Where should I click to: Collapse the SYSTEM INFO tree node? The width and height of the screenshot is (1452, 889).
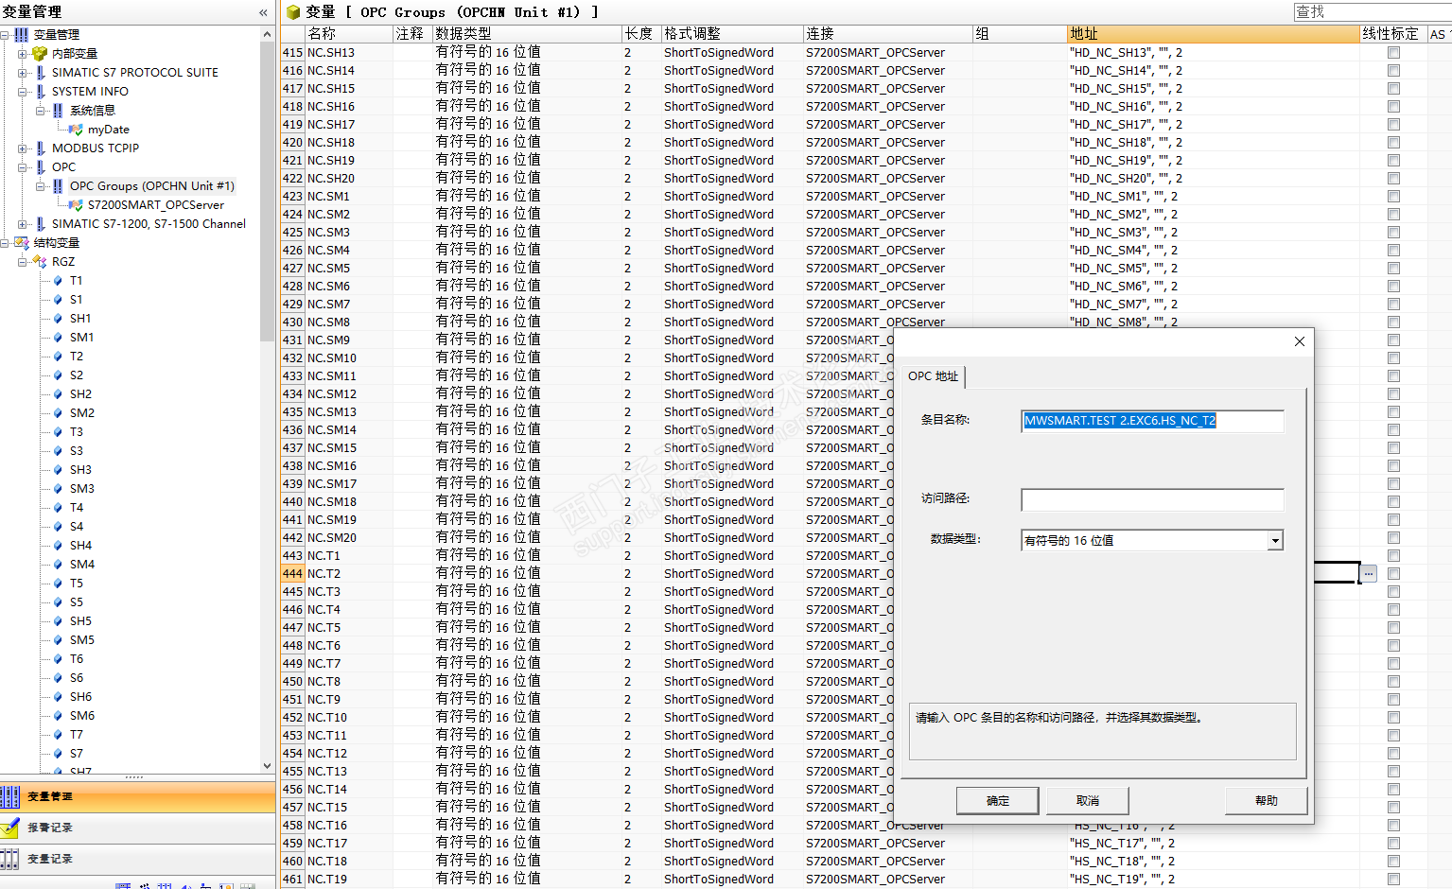[22, 91]
